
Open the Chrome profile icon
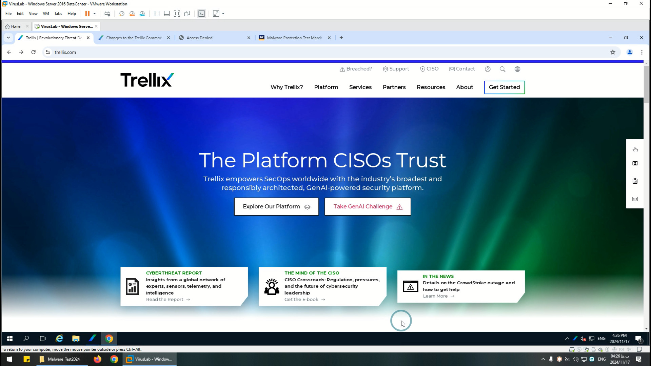click(x=630, y=52)
